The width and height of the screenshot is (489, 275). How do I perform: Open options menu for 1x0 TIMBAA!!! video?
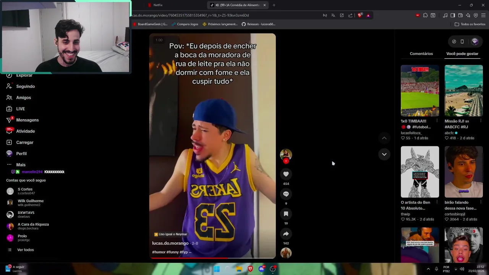[x=437, y=121]
